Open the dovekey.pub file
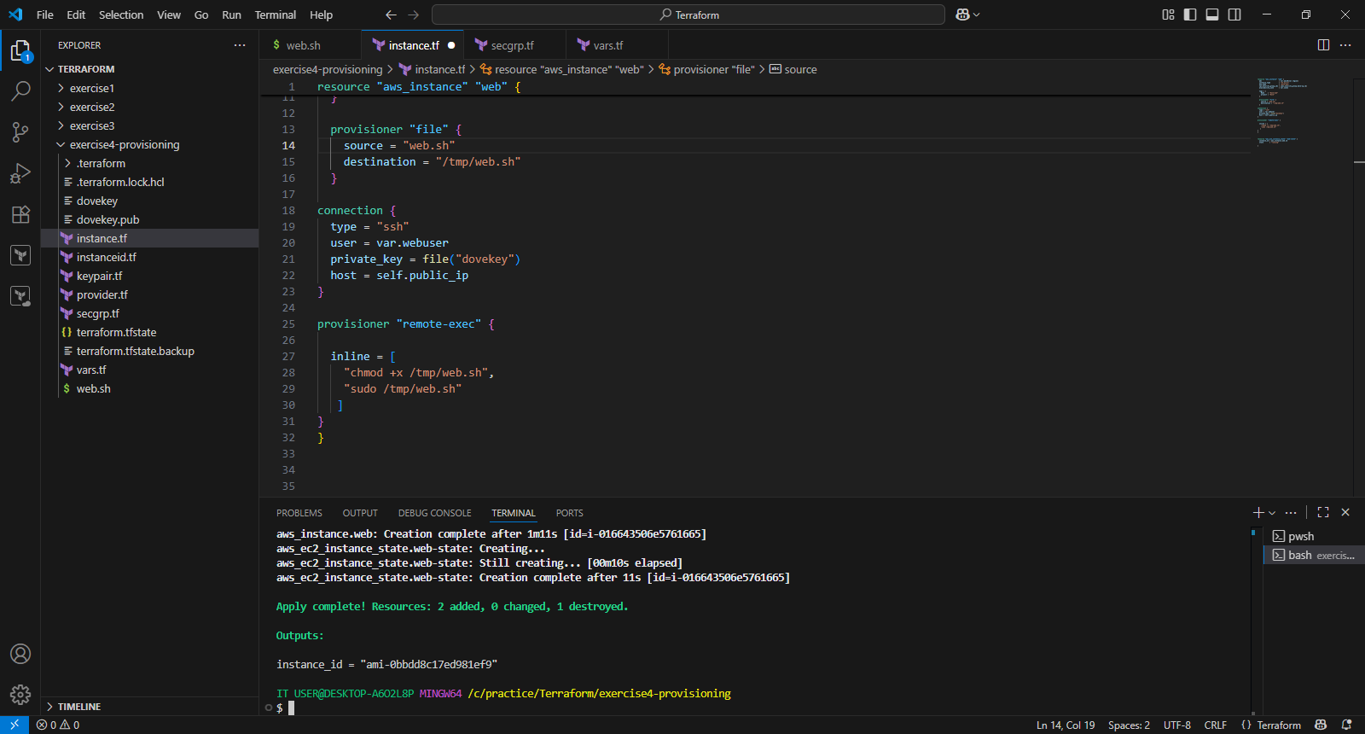Viewport: 1365px width, 734px height. pyautogui.click(x=107, y=219)
